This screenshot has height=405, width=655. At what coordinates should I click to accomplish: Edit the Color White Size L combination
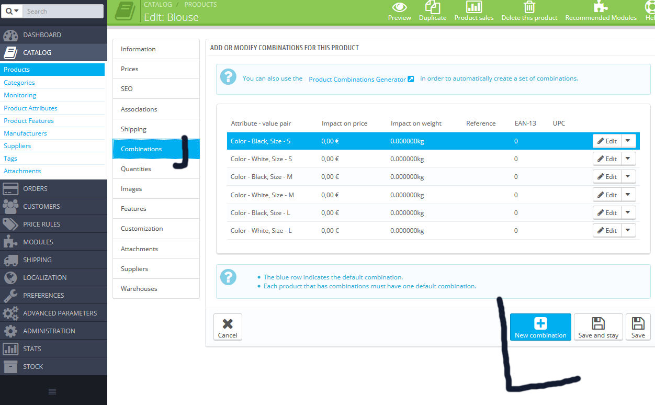[x=607, y=231]
